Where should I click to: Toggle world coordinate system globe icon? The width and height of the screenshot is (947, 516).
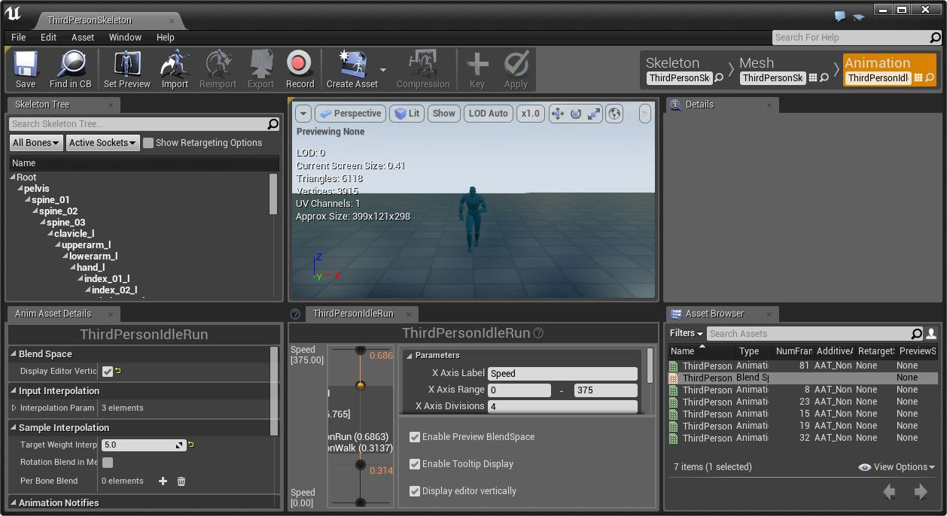pos(614,114)
